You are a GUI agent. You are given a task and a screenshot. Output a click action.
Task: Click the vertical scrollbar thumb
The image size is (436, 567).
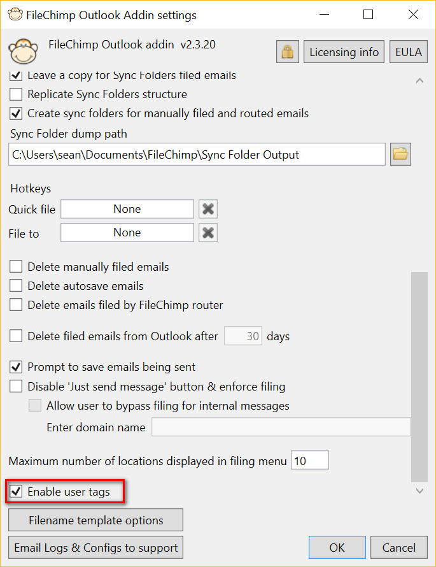(419, 377)
